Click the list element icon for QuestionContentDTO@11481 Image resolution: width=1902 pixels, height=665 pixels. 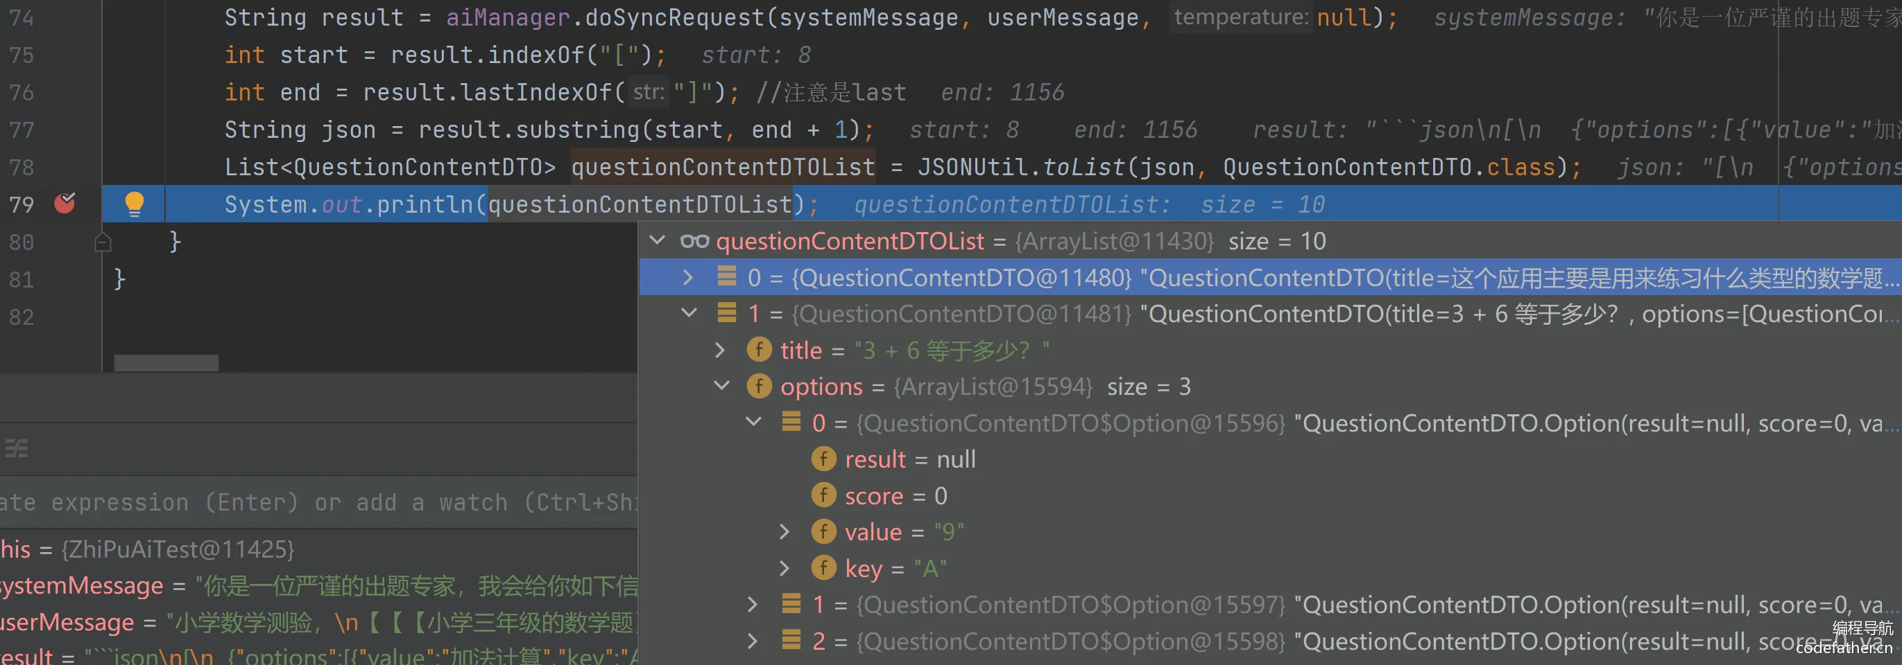pos(726,312)
